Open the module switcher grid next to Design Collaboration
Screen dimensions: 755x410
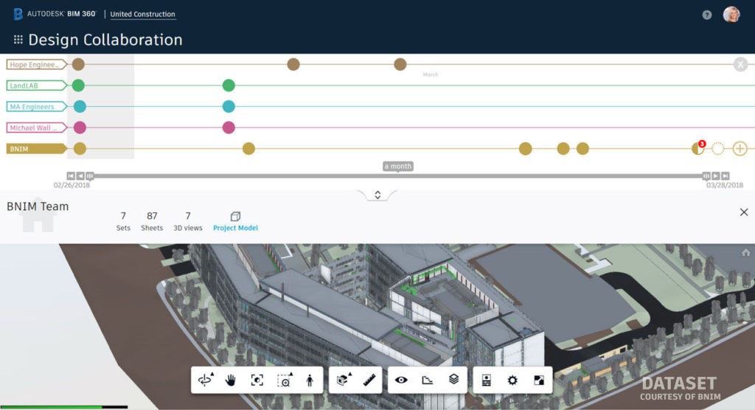(x=18, y=40)
